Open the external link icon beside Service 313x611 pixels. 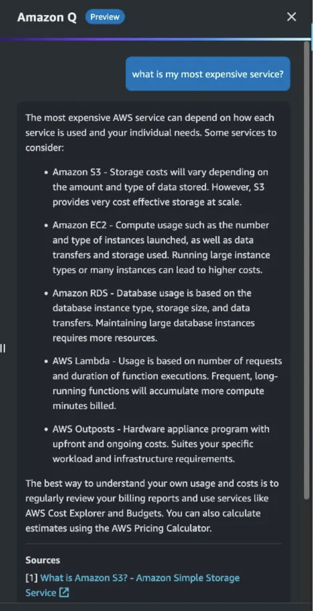coord(64,592)
